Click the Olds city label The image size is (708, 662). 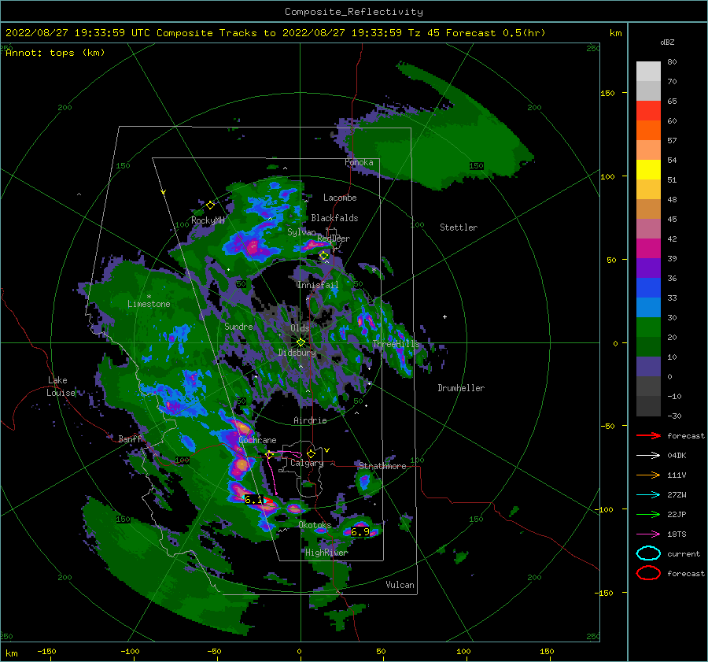300,328
